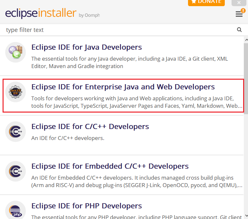
Task: Click the Donate button
Action: (206, 3)
